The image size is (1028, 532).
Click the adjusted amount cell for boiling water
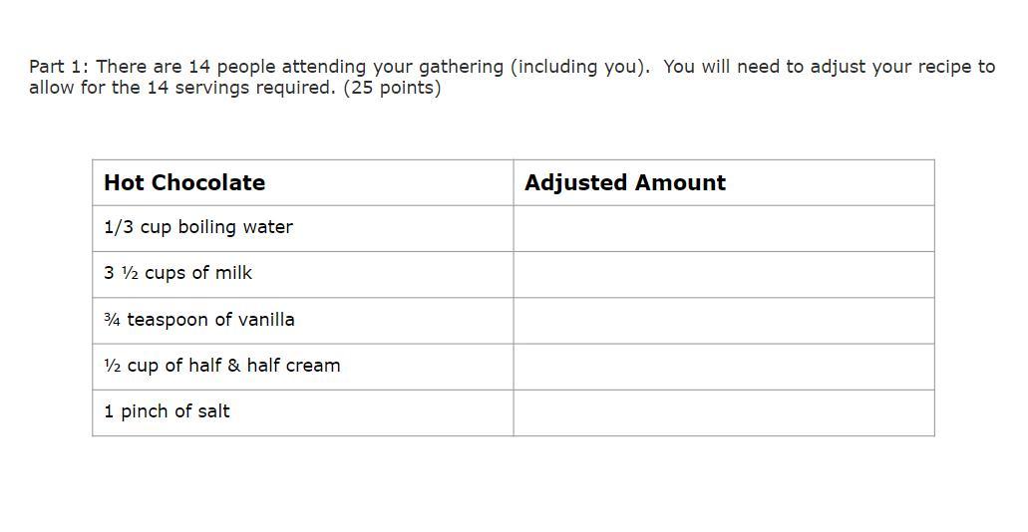tap(724, 229)
